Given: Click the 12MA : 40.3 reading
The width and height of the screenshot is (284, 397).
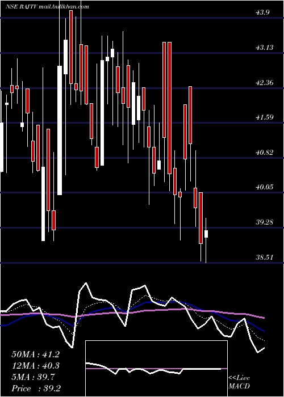Looking at the screenshot, I should pyautogui.click(x=35, y=366).
